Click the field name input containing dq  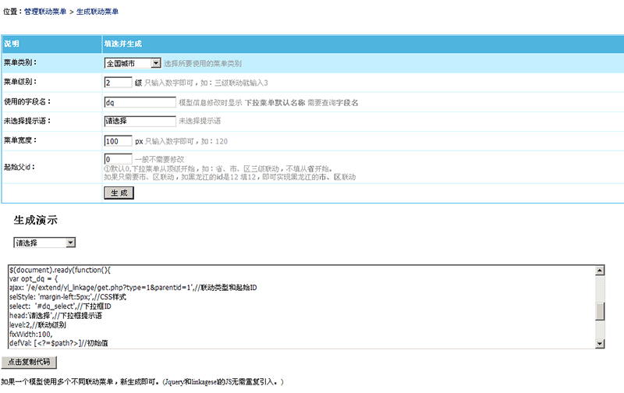(140, 101)
